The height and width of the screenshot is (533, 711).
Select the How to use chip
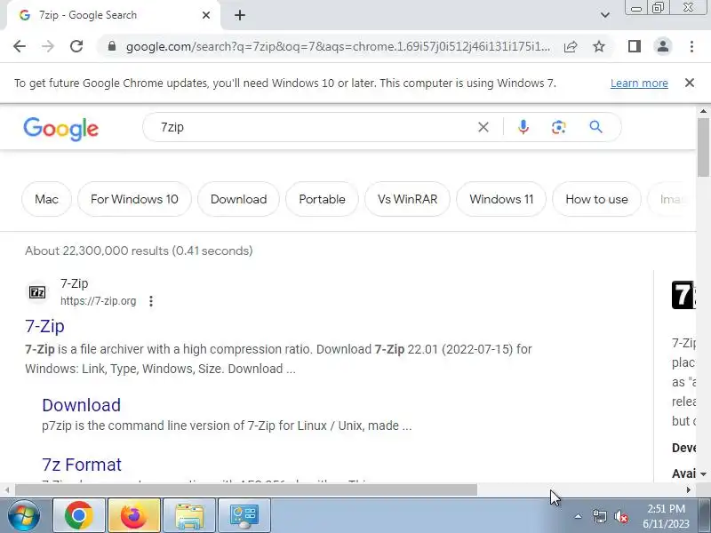[596, 199]
